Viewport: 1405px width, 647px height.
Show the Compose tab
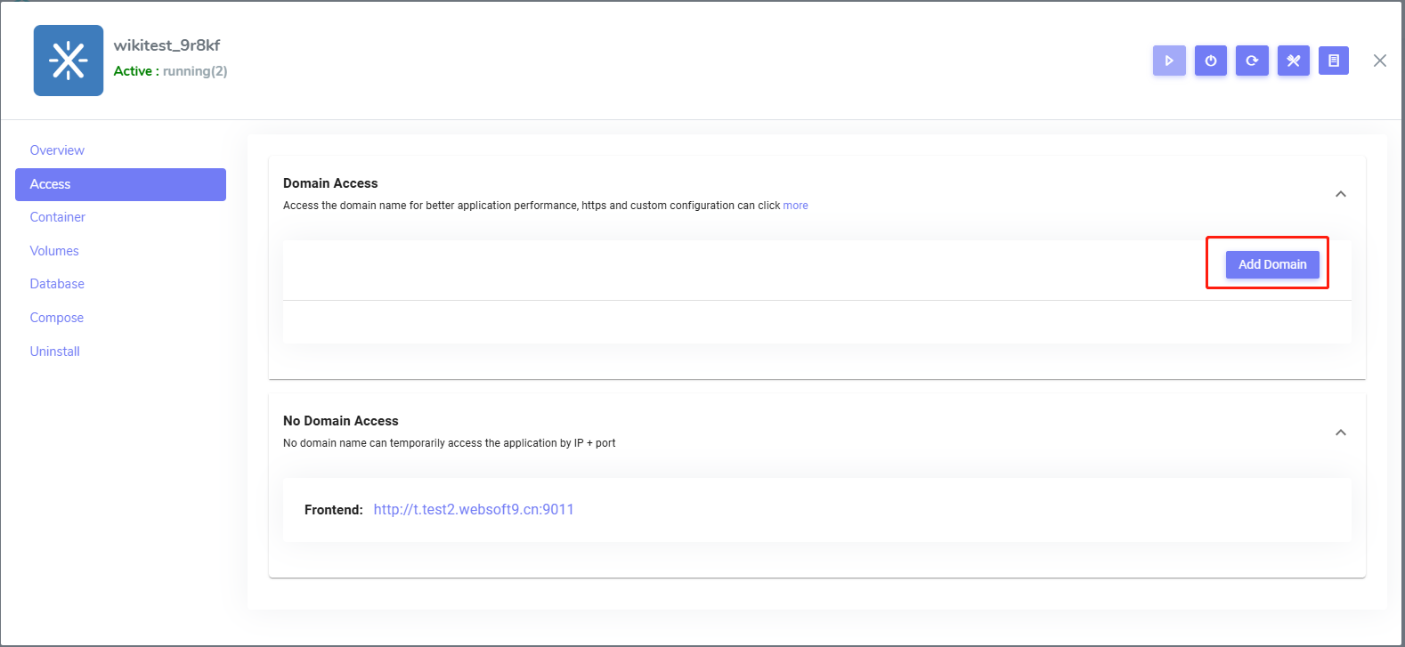(x=57, y=318)
